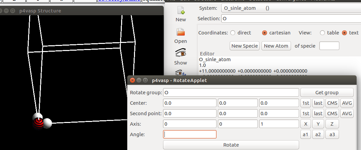Click the Get group button
This screenshot has height=150, width=361.
point(327,93)
